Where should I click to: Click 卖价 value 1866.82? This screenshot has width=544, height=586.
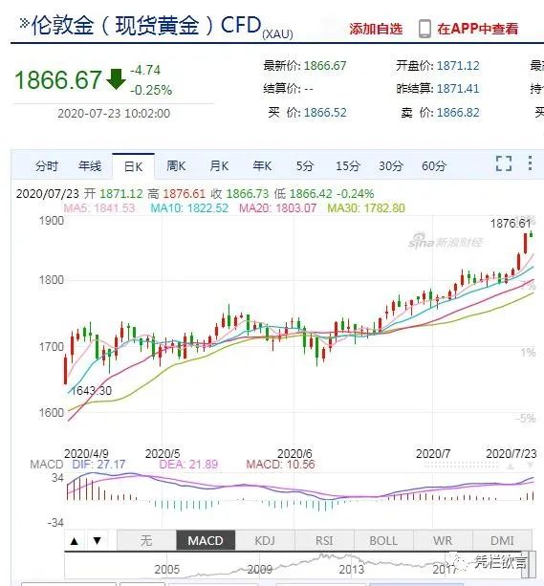click(458, 113)
